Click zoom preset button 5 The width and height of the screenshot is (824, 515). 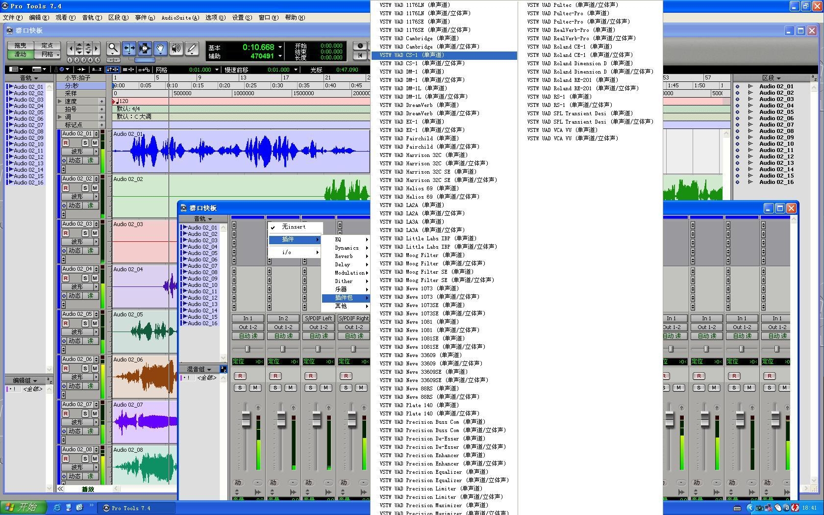[x=97, y=60]
